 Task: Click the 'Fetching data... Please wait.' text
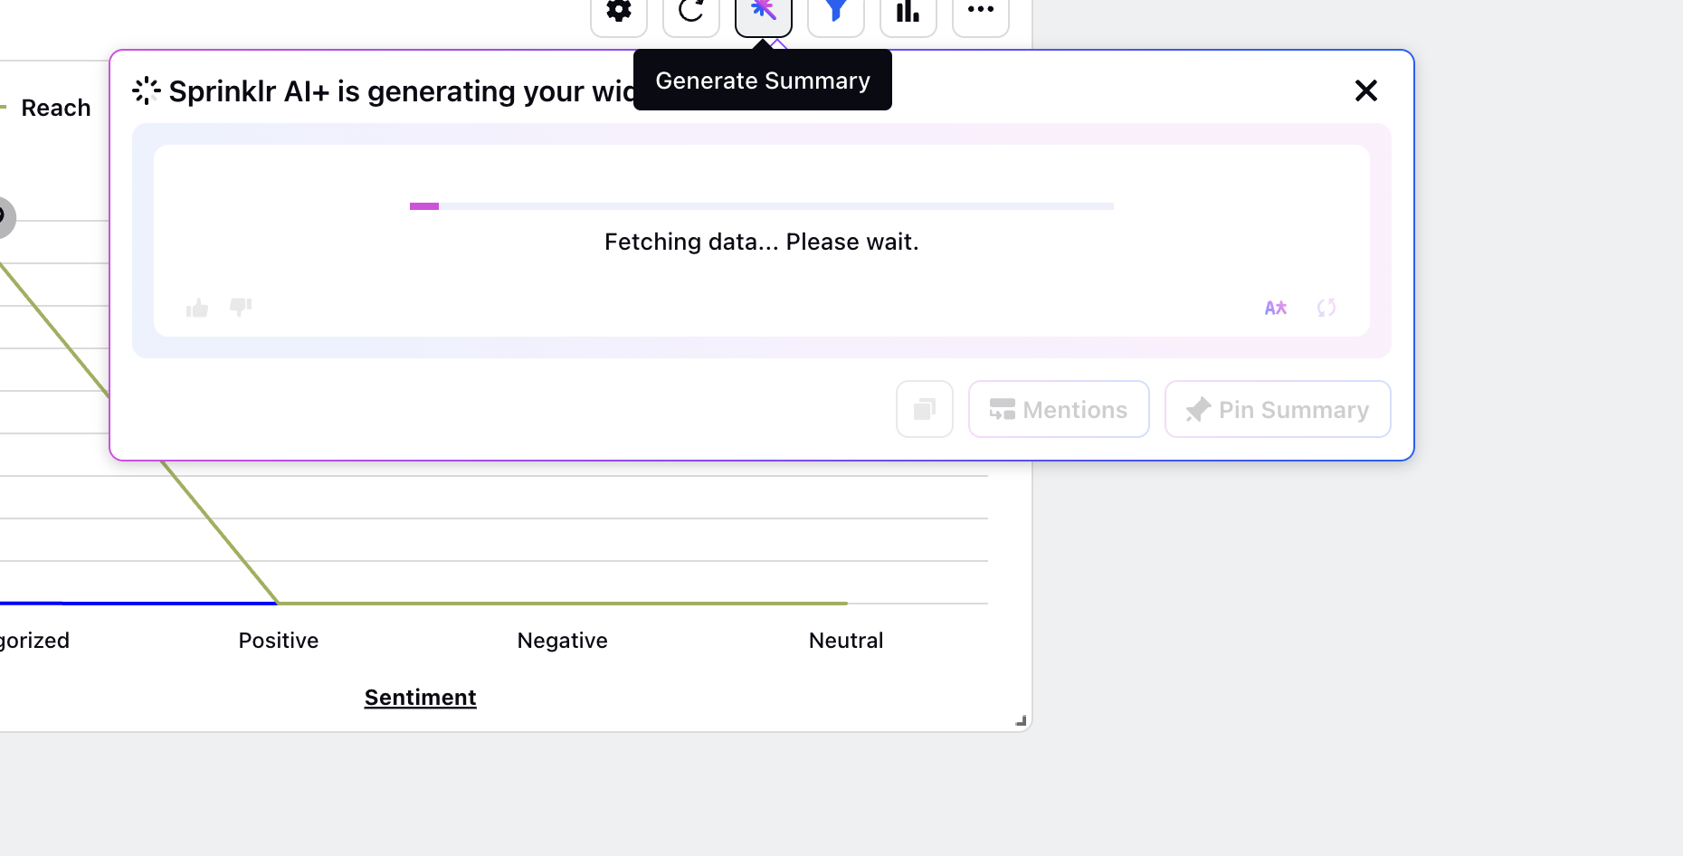tap(762, 242)
